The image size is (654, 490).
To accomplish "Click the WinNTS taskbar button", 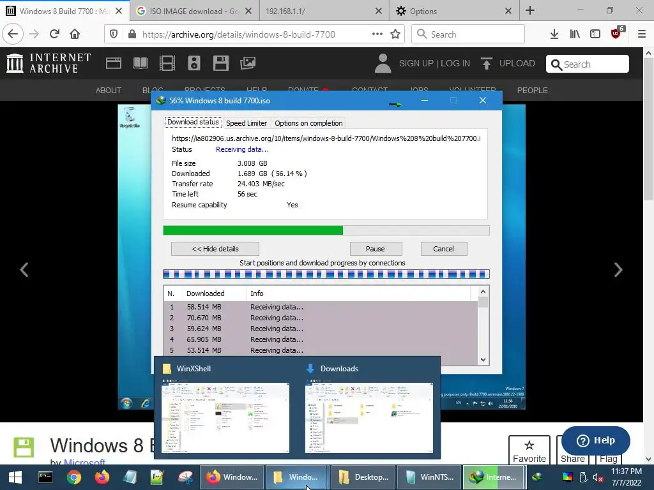I will [x=429, y=477].
